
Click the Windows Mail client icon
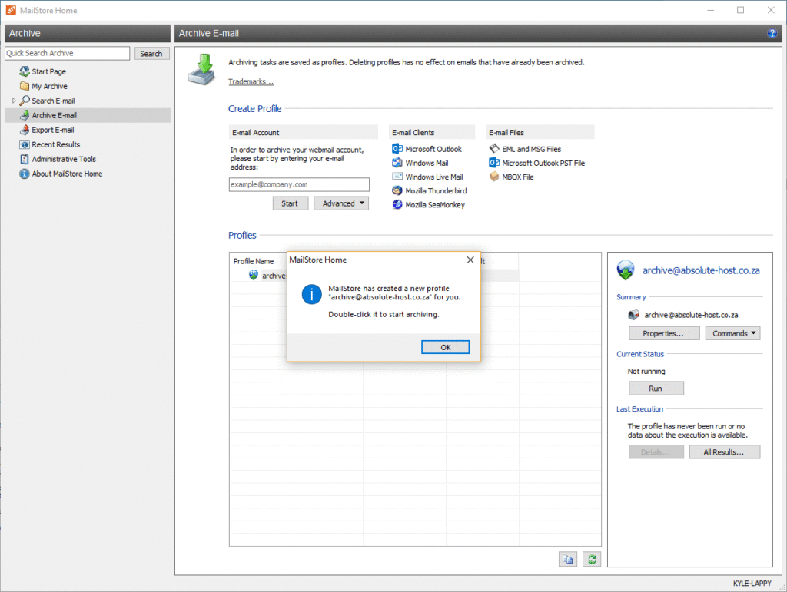397,163
